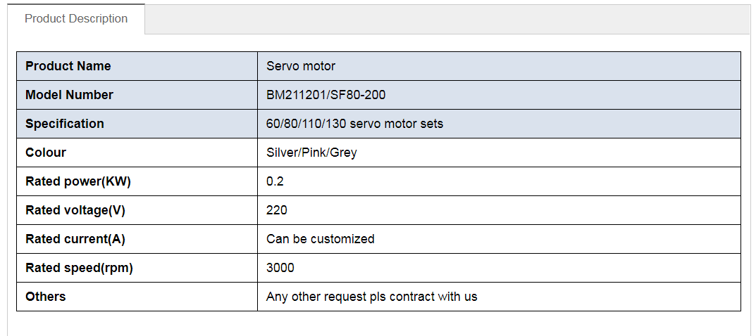Image resolution: width=756 pixels, height=336 pixels.
Task: Click the 0.2 rated power value
Action: pos(275,181)
